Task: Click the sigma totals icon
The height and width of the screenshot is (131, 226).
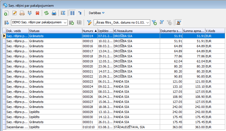Action: tap(63, 13)
